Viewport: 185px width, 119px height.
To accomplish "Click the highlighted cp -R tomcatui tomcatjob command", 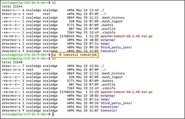I will [x=75, y=55].
